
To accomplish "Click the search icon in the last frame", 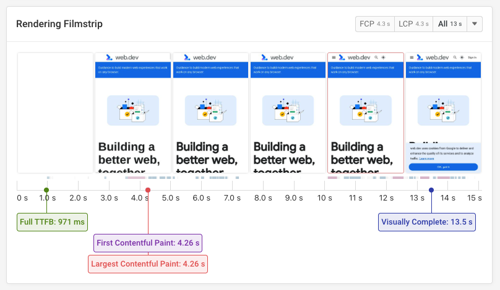I will point(454,57).
